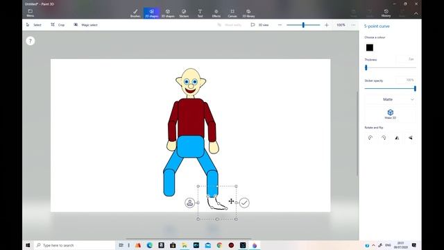The height and width of the screenshot is (250, 444).
Task: Click the taskbar clock and date
Action: tap(401, 245)
